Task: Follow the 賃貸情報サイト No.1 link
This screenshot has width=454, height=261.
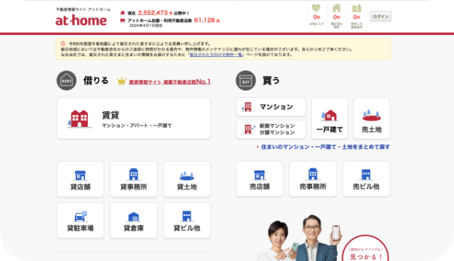Action: (x=170, y=82)
